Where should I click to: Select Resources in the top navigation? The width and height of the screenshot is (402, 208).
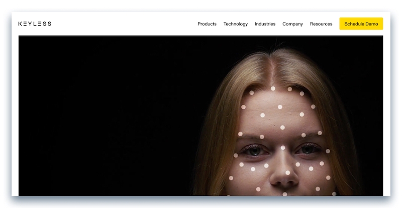pyautogui.click(x=321, y=24)
